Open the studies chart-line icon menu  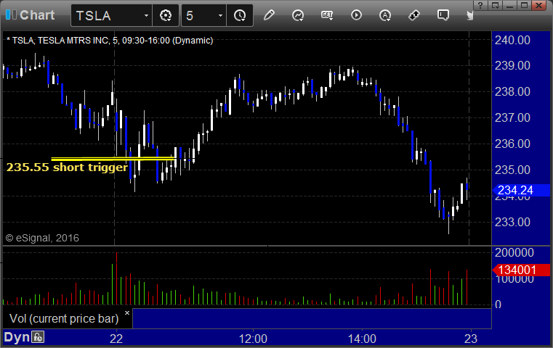(x=298, y=15)
